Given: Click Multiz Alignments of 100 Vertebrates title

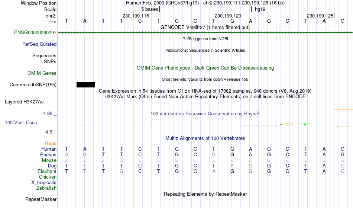Looking at the screenshot, I should tap(205, 138).
